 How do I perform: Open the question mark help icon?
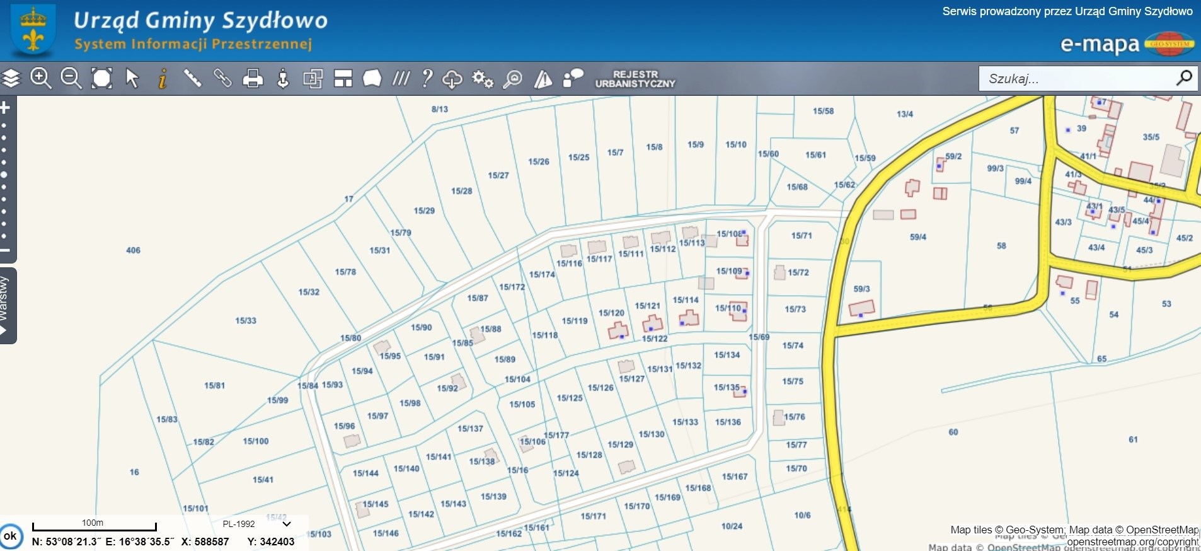(427, 79)
